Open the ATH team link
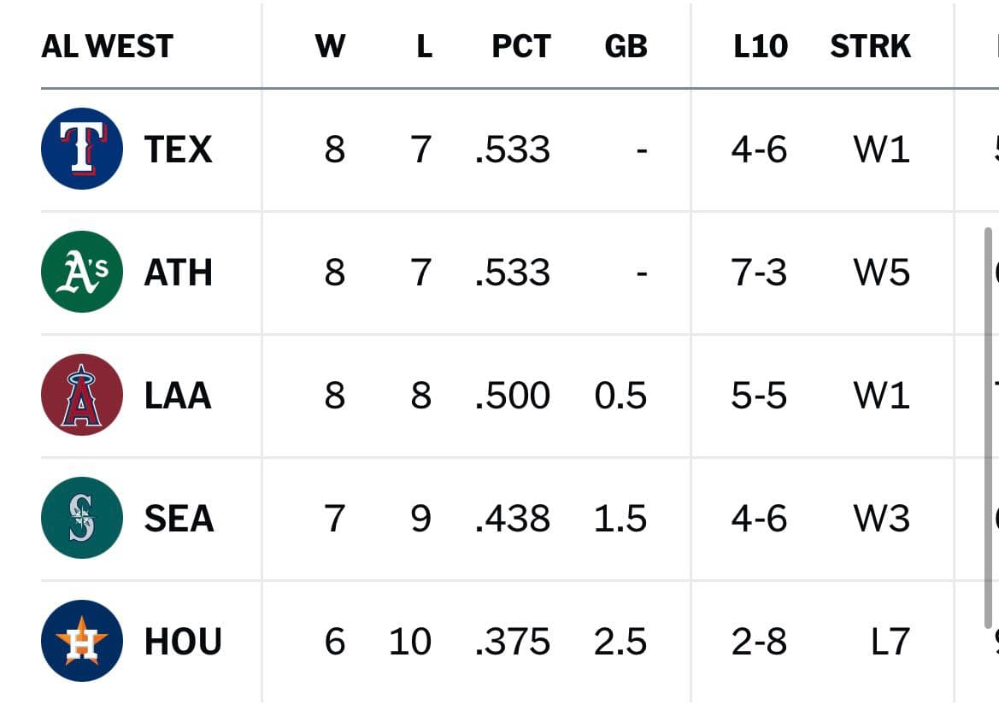 pyautogui.click(x=178, y=273)
